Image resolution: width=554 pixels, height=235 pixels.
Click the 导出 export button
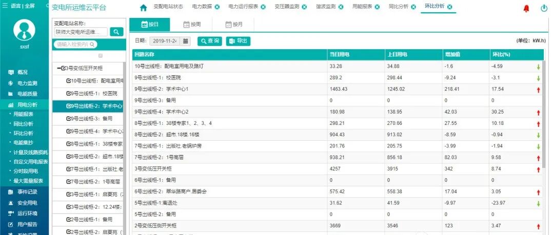click(x=238, y=41)
